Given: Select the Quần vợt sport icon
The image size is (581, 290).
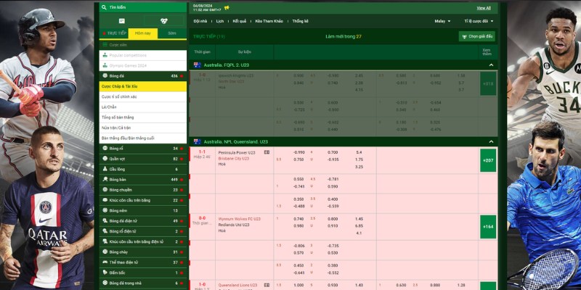Looking at the screenshot, I should [x=104, y=158].
